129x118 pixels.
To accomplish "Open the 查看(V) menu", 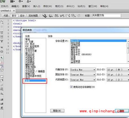I will click(26, 6).
